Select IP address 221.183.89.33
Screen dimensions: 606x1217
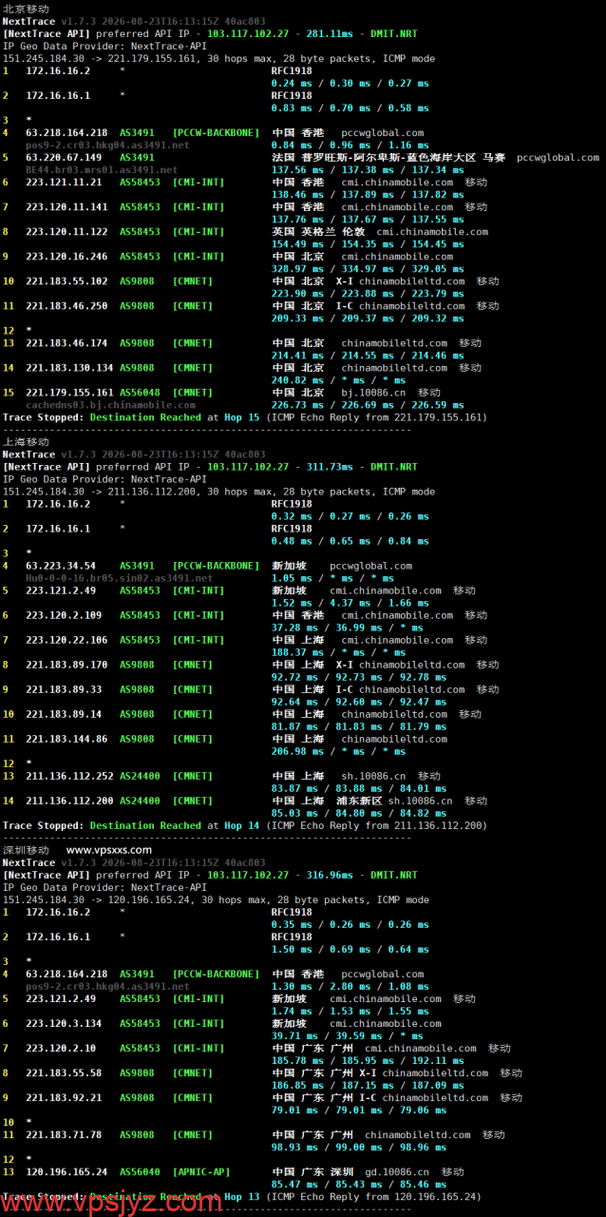click(x=64, y=689)
